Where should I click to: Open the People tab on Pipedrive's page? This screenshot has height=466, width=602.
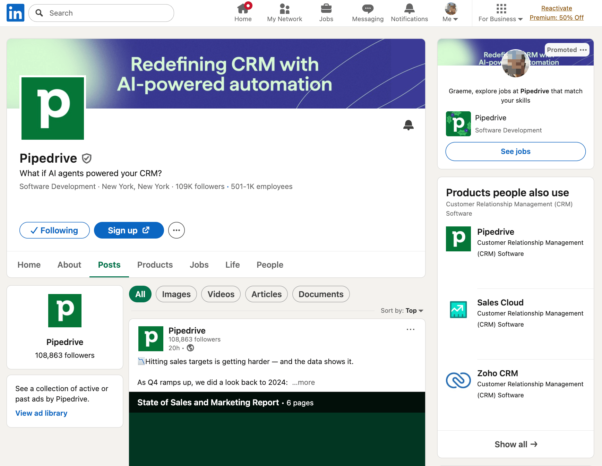270,265
